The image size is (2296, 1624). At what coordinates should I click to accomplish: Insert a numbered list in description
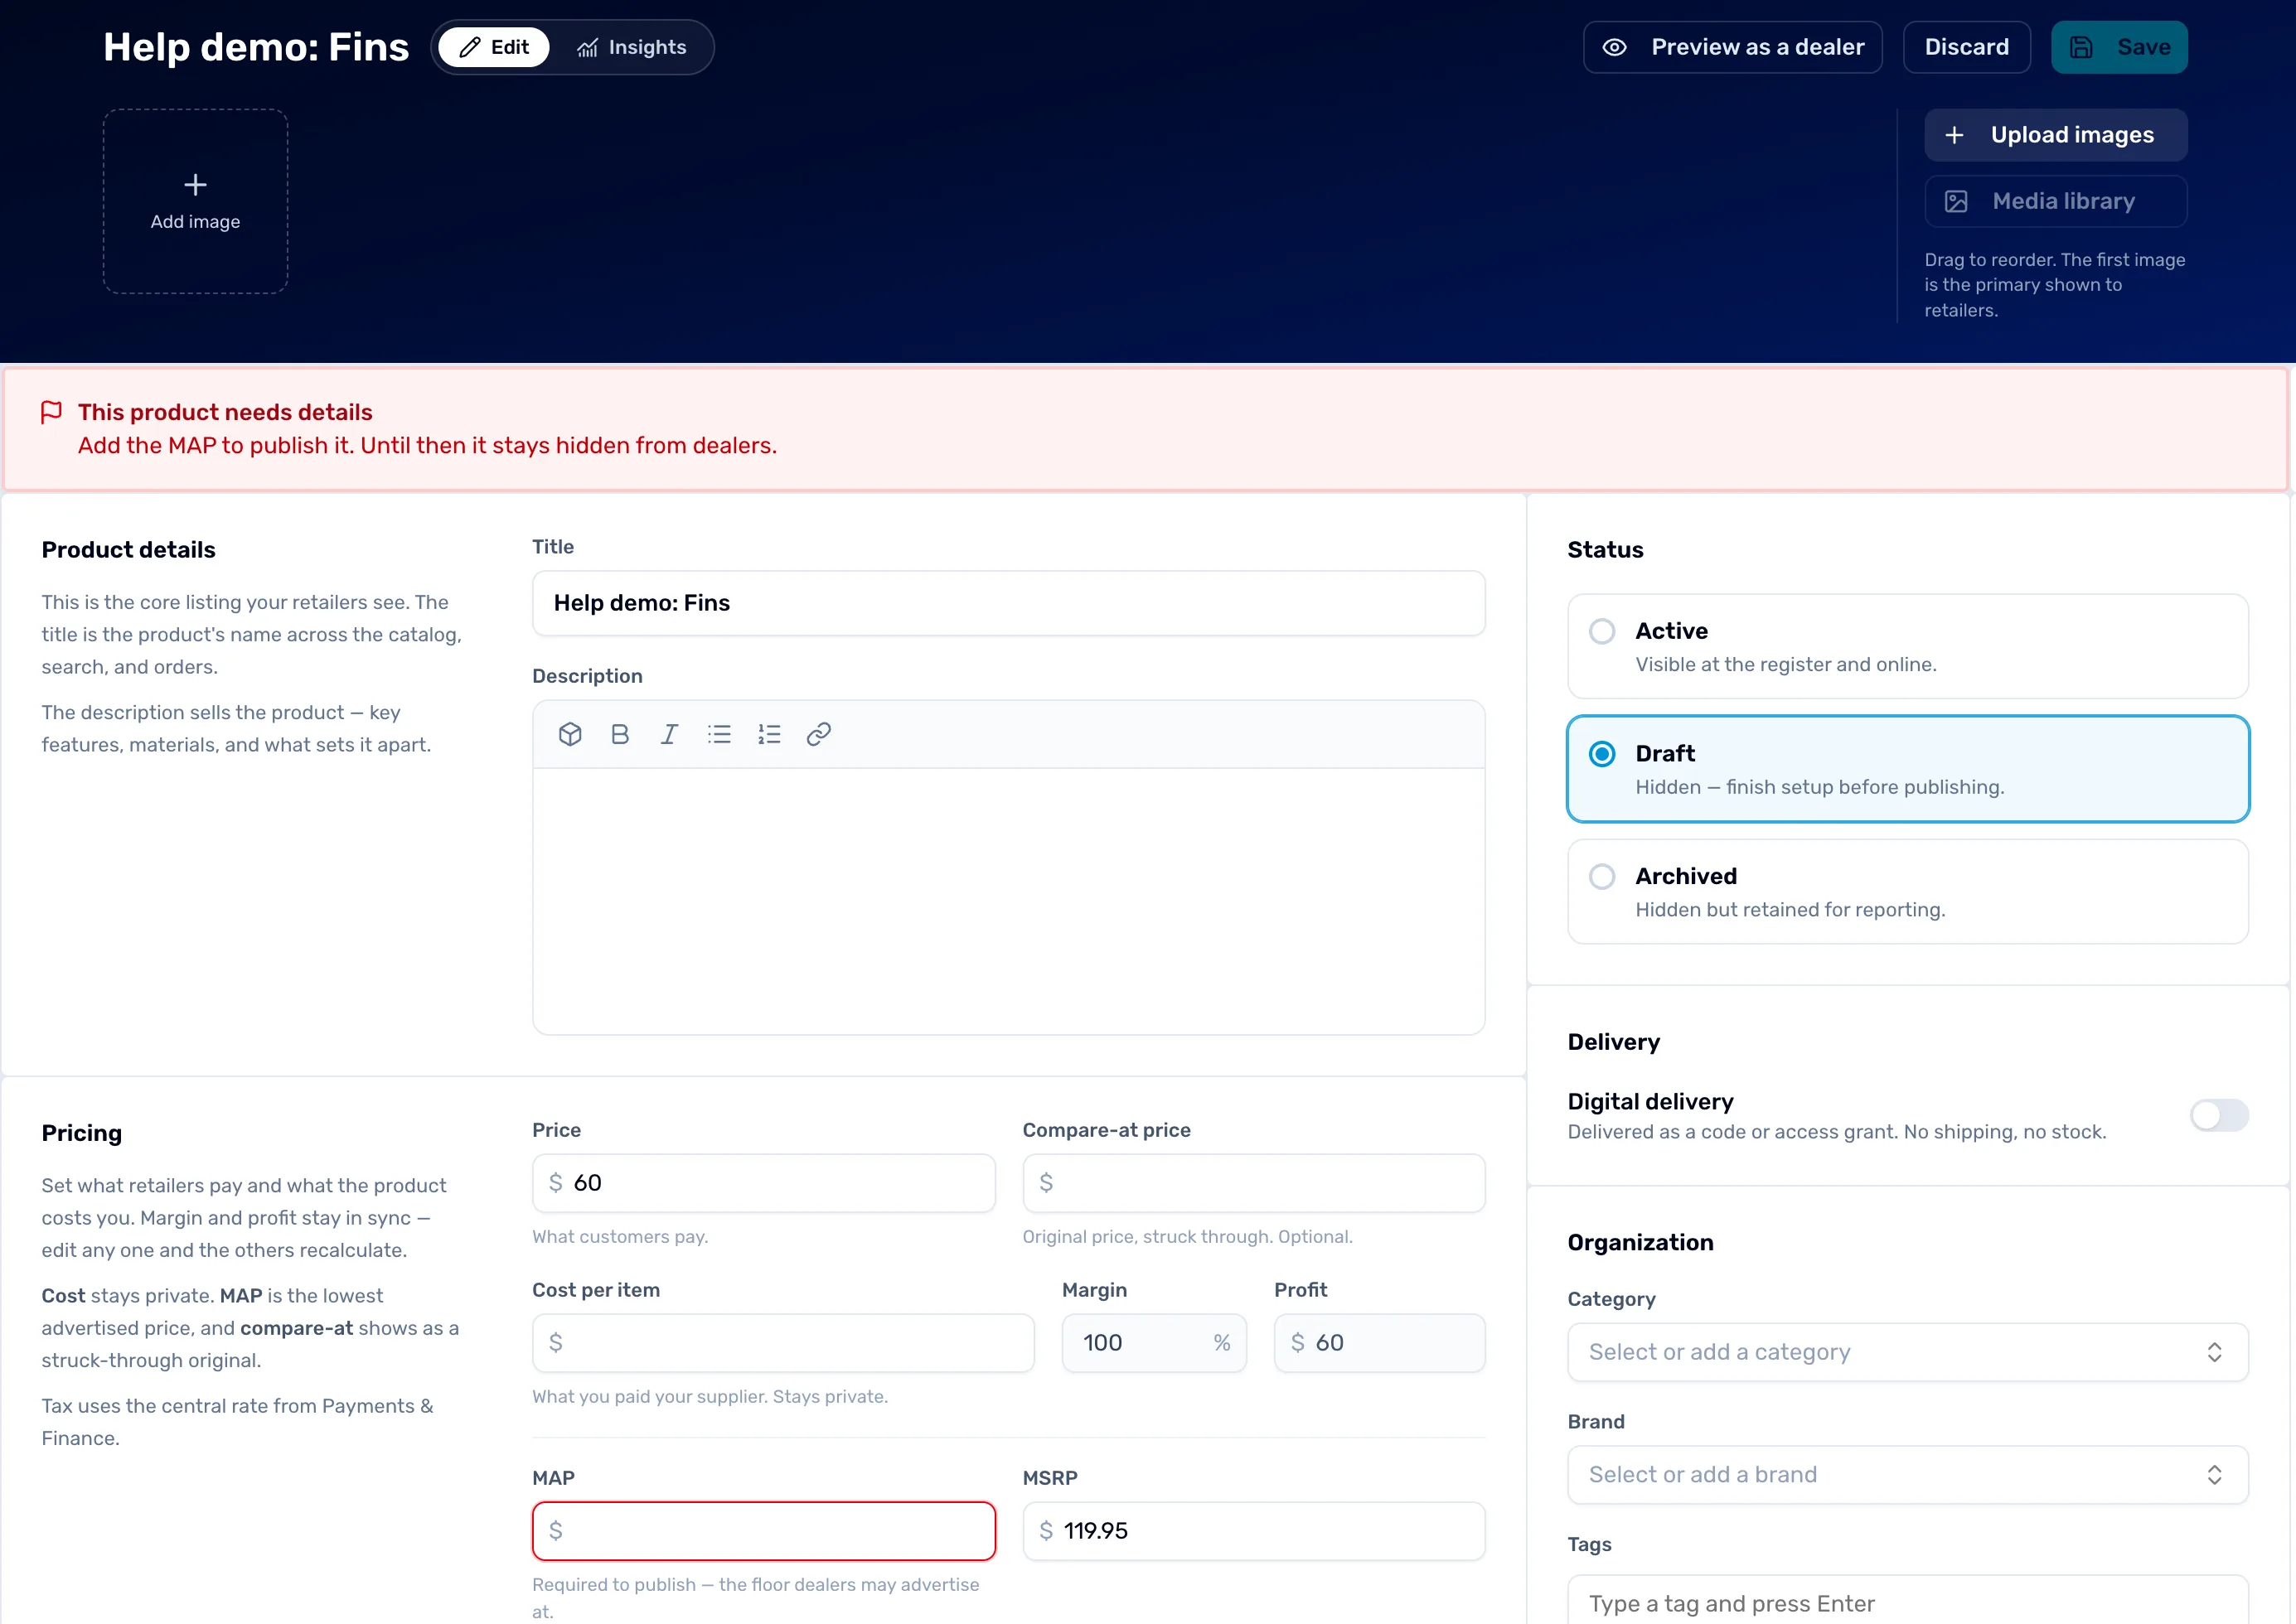pyautogui.click(x=769, y=734)
